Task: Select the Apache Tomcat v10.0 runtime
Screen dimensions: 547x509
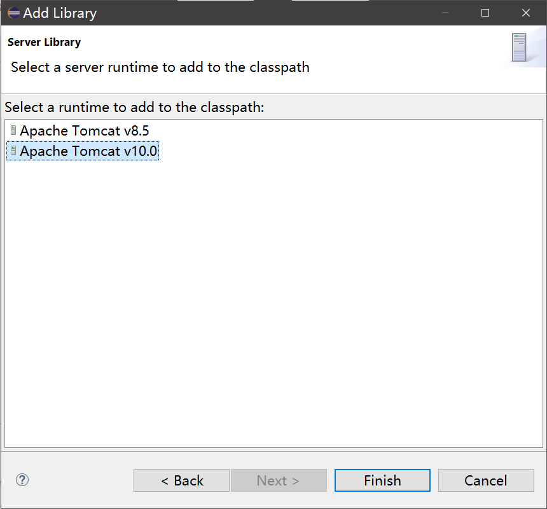Action: (x=88, y=151)
